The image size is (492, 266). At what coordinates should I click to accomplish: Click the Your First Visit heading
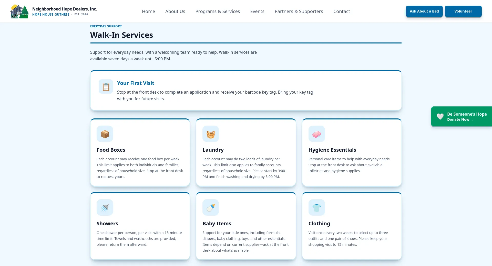(x=136, y=83)
